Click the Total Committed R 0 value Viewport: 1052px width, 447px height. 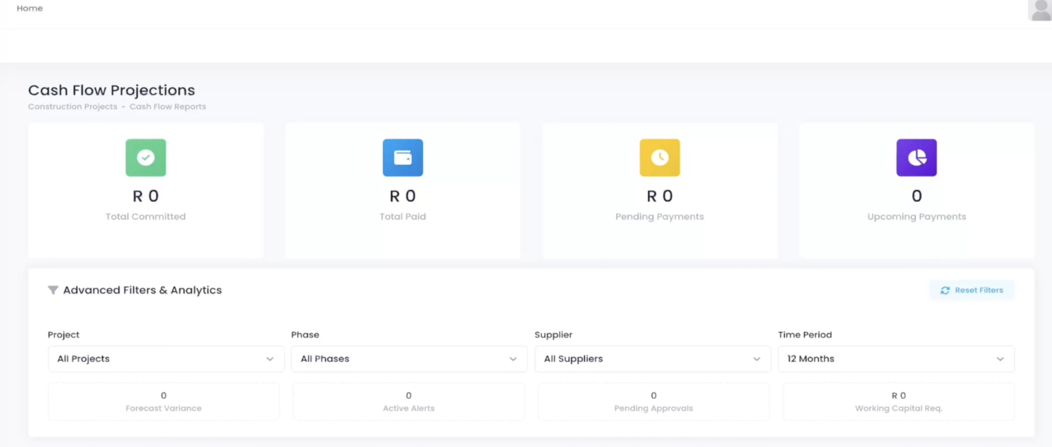coord(145,196)
